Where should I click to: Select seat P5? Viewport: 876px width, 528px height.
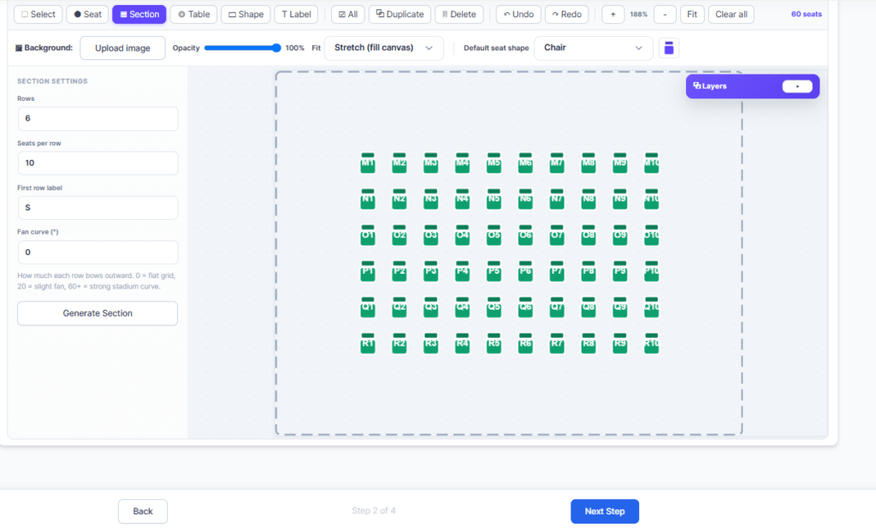[x=494, y=271]
